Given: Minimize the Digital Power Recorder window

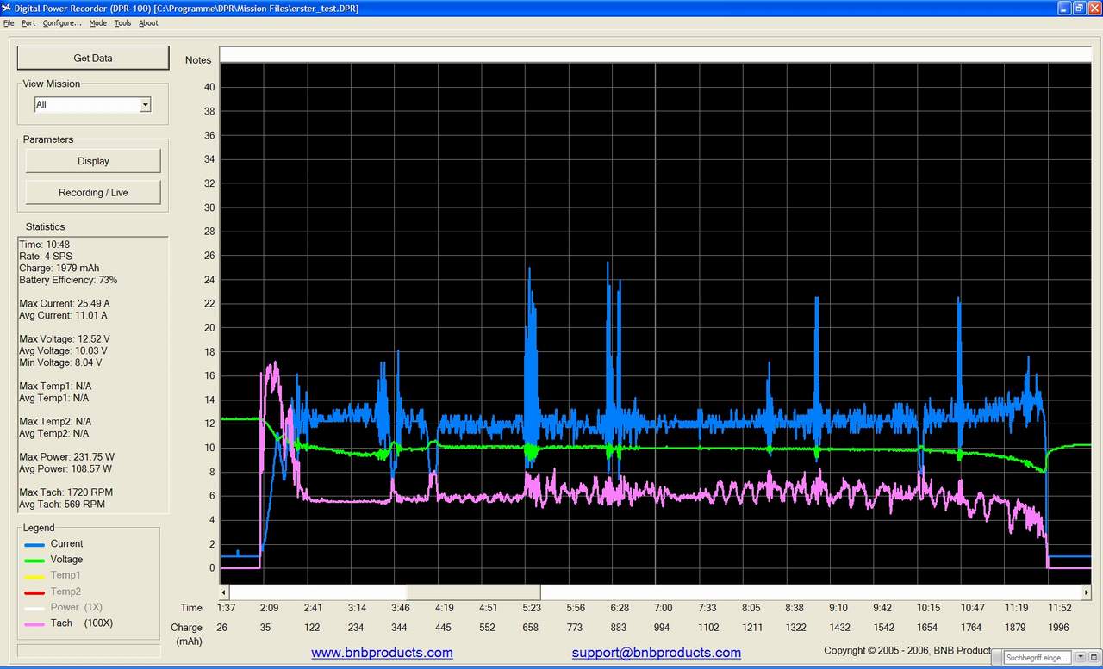Looking at the screenshot, I should click(x=1063, y=8).
